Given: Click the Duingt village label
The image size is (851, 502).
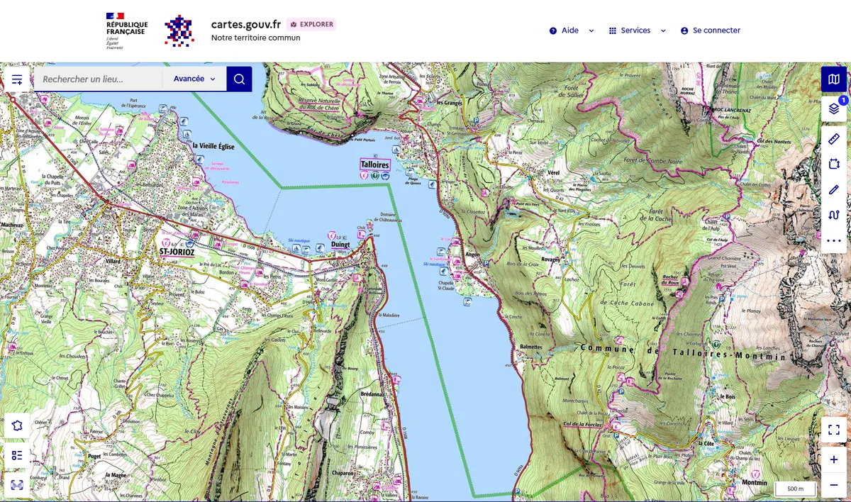Looking at the screenshot, I should click(341, 245).
